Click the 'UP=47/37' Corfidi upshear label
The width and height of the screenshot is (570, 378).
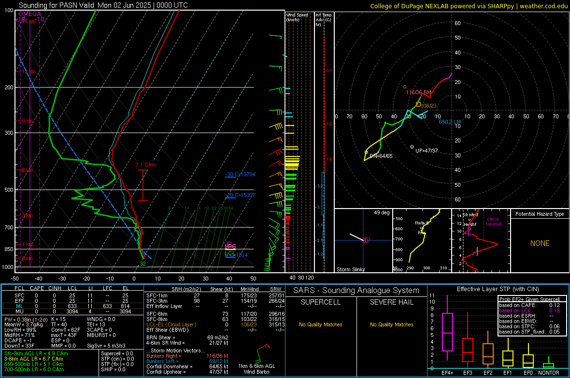427,151
